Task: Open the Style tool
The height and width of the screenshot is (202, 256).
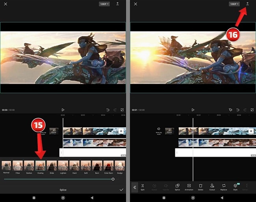Action: (x=236, y=187)
